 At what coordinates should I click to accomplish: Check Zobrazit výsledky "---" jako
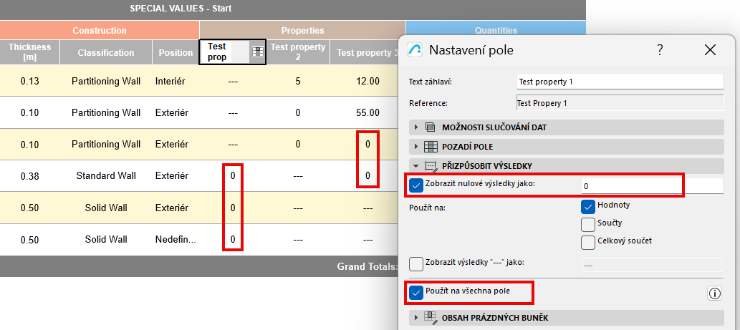pyautogui.click(x=416, y=264)
